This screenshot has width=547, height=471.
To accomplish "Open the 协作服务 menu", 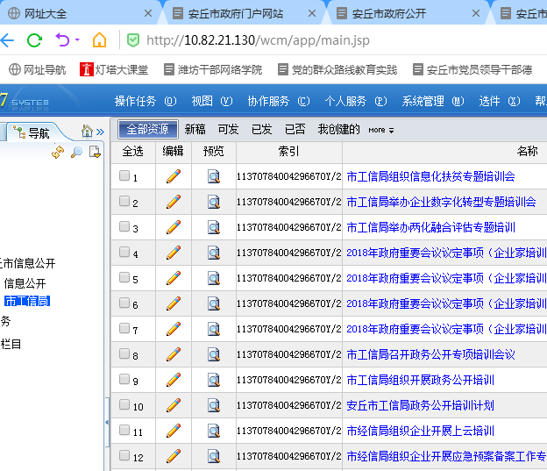I will coord(279,101).
